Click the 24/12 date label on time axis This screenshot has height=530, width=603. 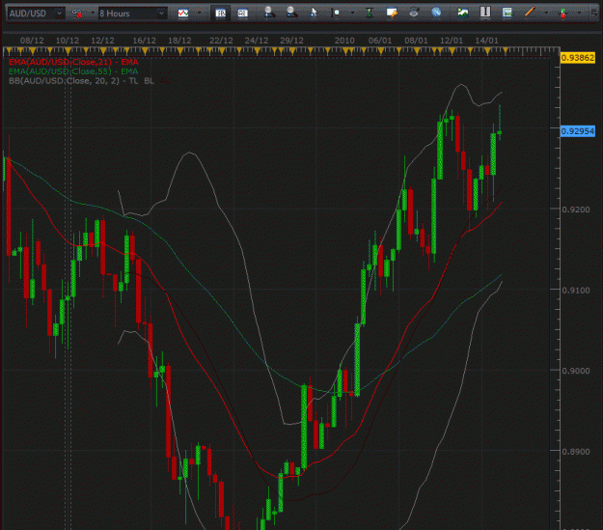[257, 41]
